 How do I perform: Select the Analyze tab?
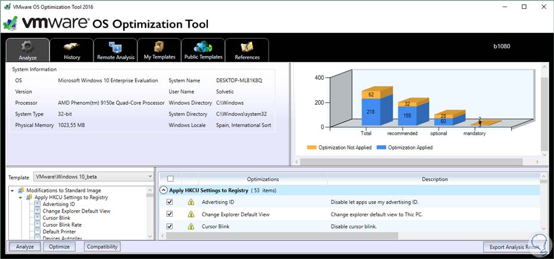pyautogui.click(x=27, y=50)
